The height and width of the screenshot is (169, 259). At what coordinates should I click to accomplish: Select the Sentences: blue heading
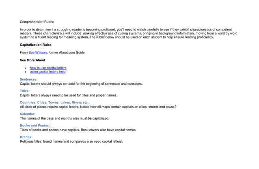pyautogui.click(x=29, y=79)
